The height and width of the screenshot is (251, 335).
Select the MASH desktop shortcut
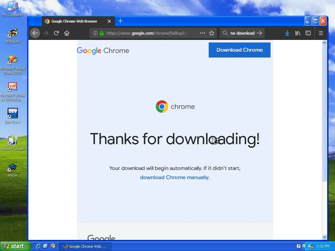pos(12,170)
